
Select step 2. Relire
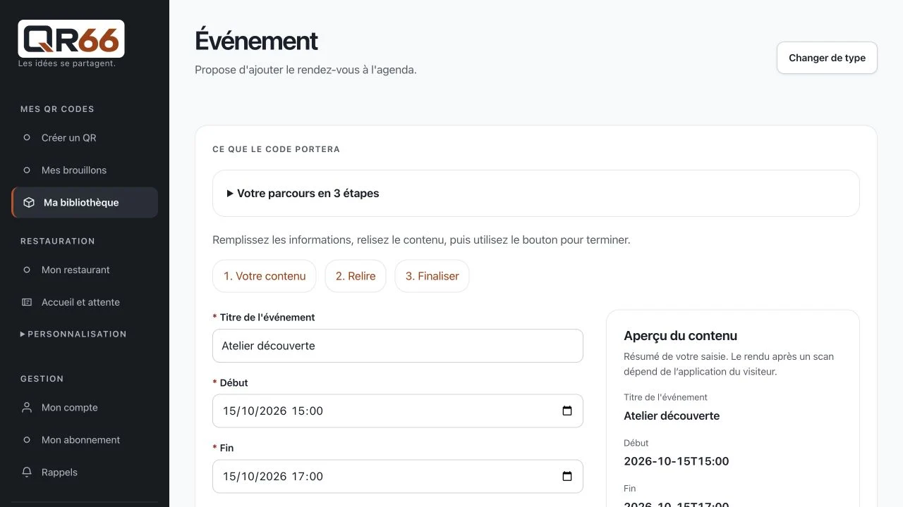[356, 276]
